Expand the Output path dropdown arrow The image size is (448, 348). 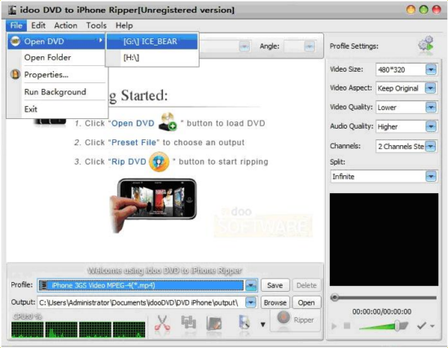click(x=251, y=302)
